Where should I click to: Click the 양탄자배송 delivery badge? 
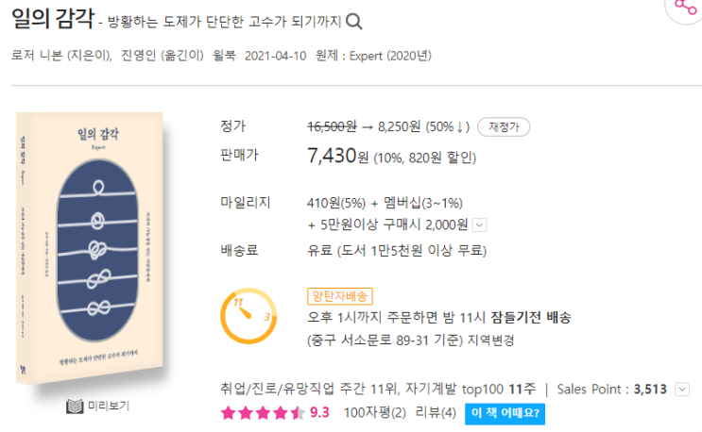338,294
